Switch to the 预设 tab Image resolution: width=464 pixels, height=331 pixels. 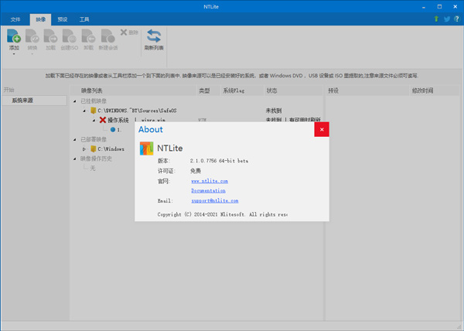click(x=63, y=18)
